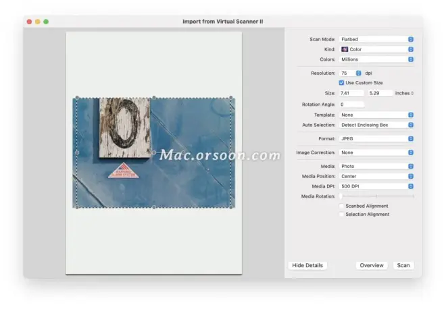Screen dimensions: 446x309
Task: Click the rotation handle at selection center
Action: [x=154, y=152]
